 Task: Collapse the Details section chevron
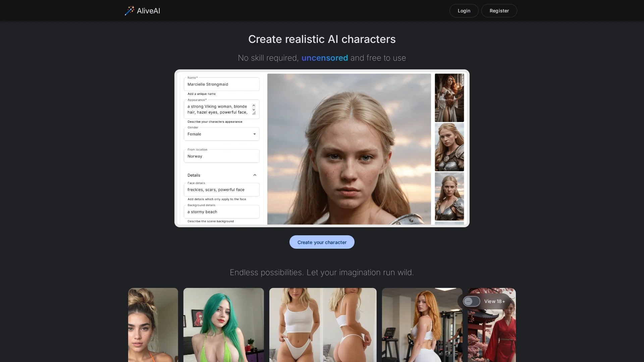coord(255,175)
